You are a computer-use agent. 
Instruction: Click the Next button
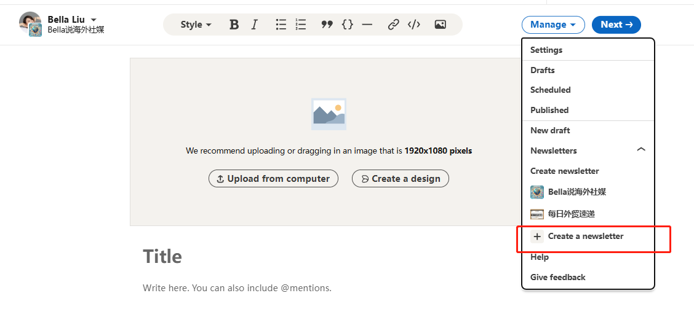tap(616, 25)
